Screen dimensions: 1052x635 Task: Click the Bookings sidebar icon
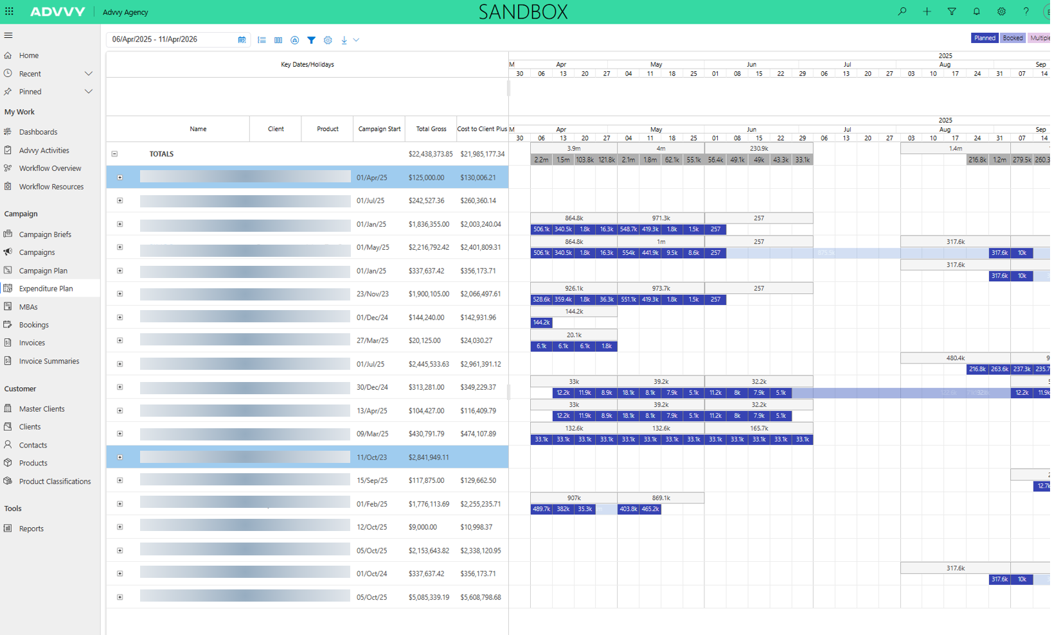tap(8, 325)
